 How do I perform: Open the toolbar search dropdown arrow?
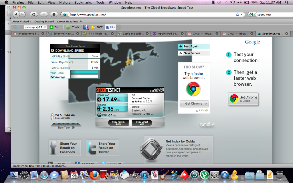point(21,27)
